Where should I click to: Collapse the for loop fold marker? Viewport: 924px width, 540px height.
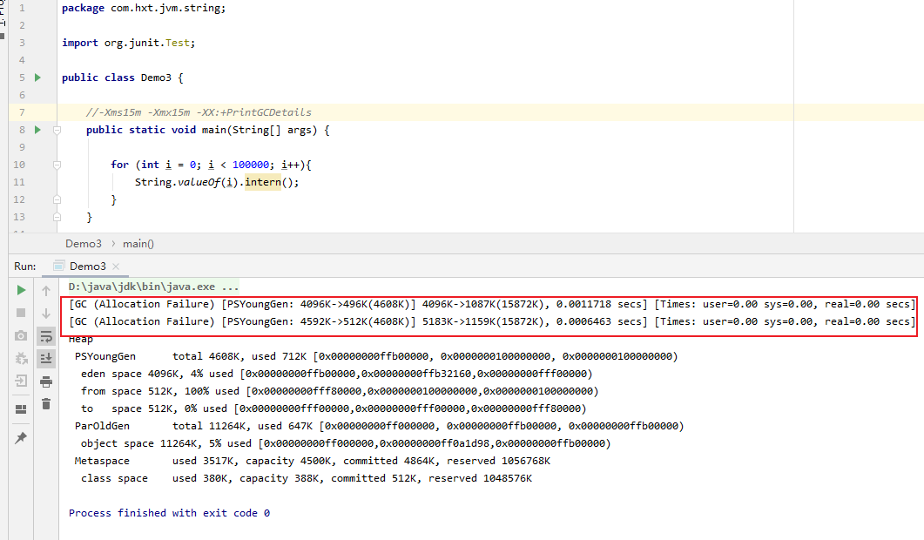tap(57, 165)
